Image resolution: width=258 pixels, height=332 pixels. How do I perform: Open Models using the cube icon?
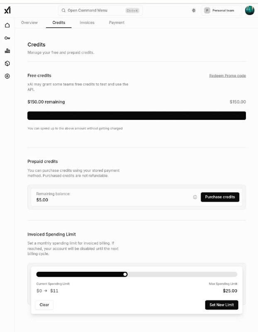tap(7, 63)
